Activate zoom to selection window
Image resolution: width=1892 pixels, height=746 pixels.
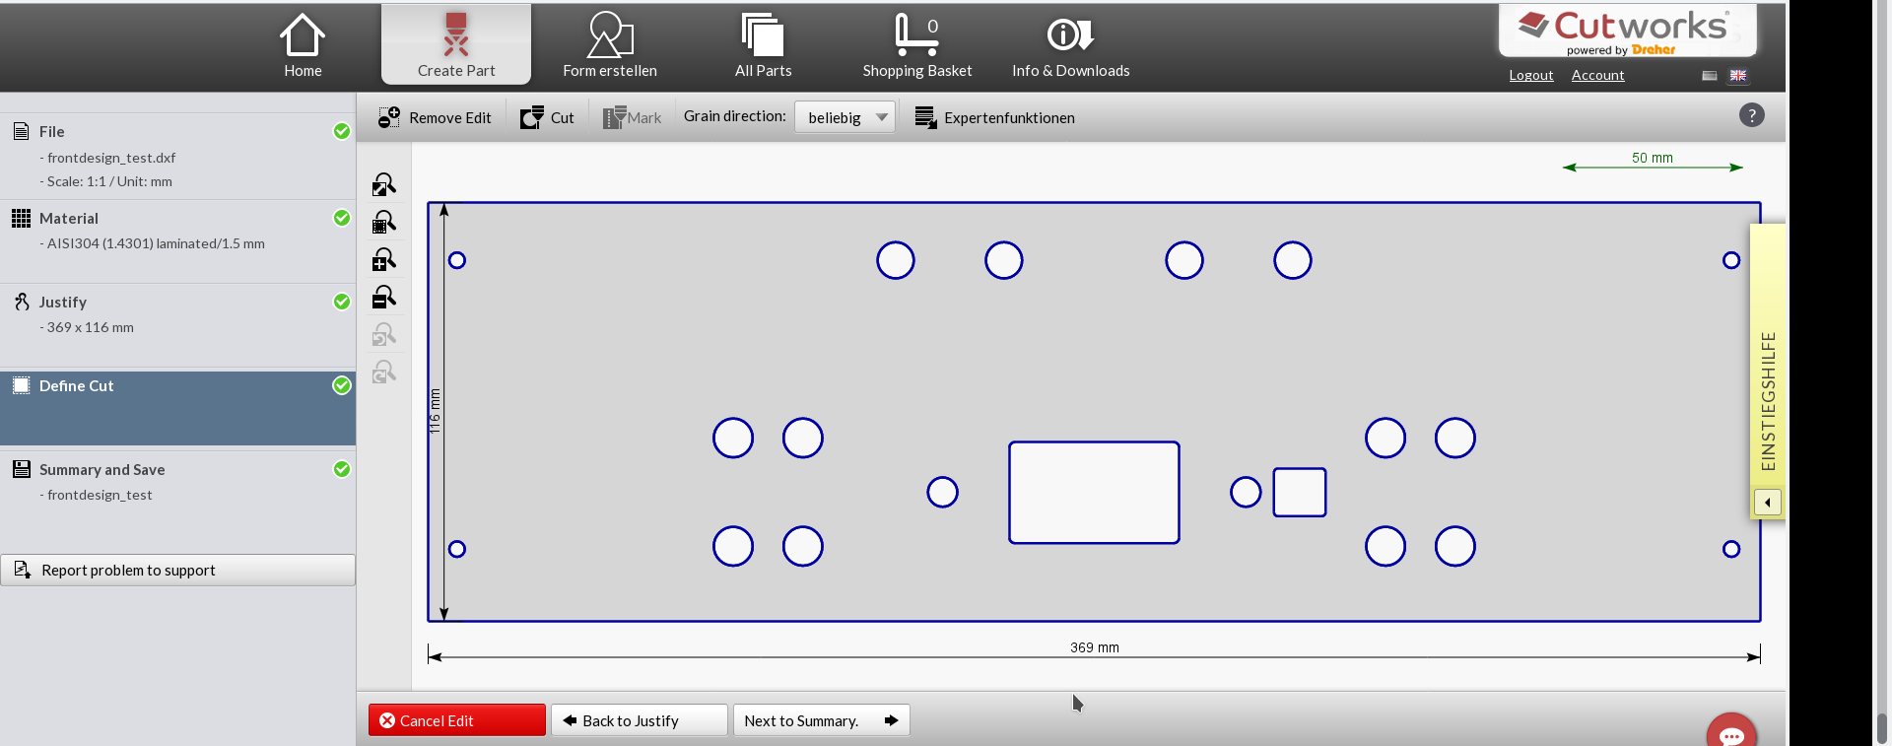coord(383,222)
